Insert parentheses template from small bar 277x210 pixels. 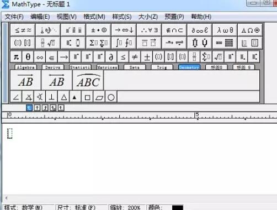(x=158, y=57)
